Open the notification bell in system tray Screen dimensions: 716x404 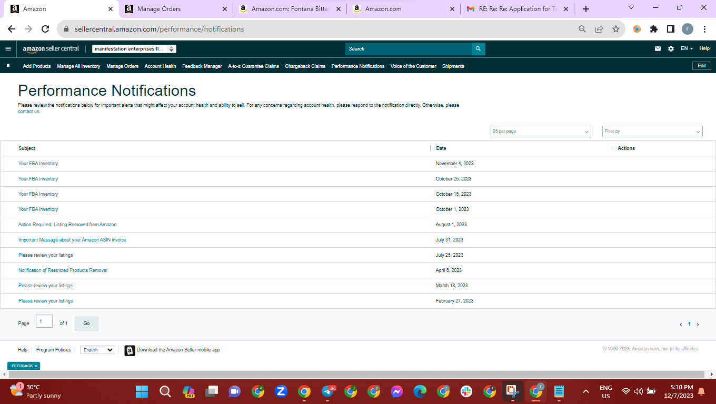click(x=701, y=391)
